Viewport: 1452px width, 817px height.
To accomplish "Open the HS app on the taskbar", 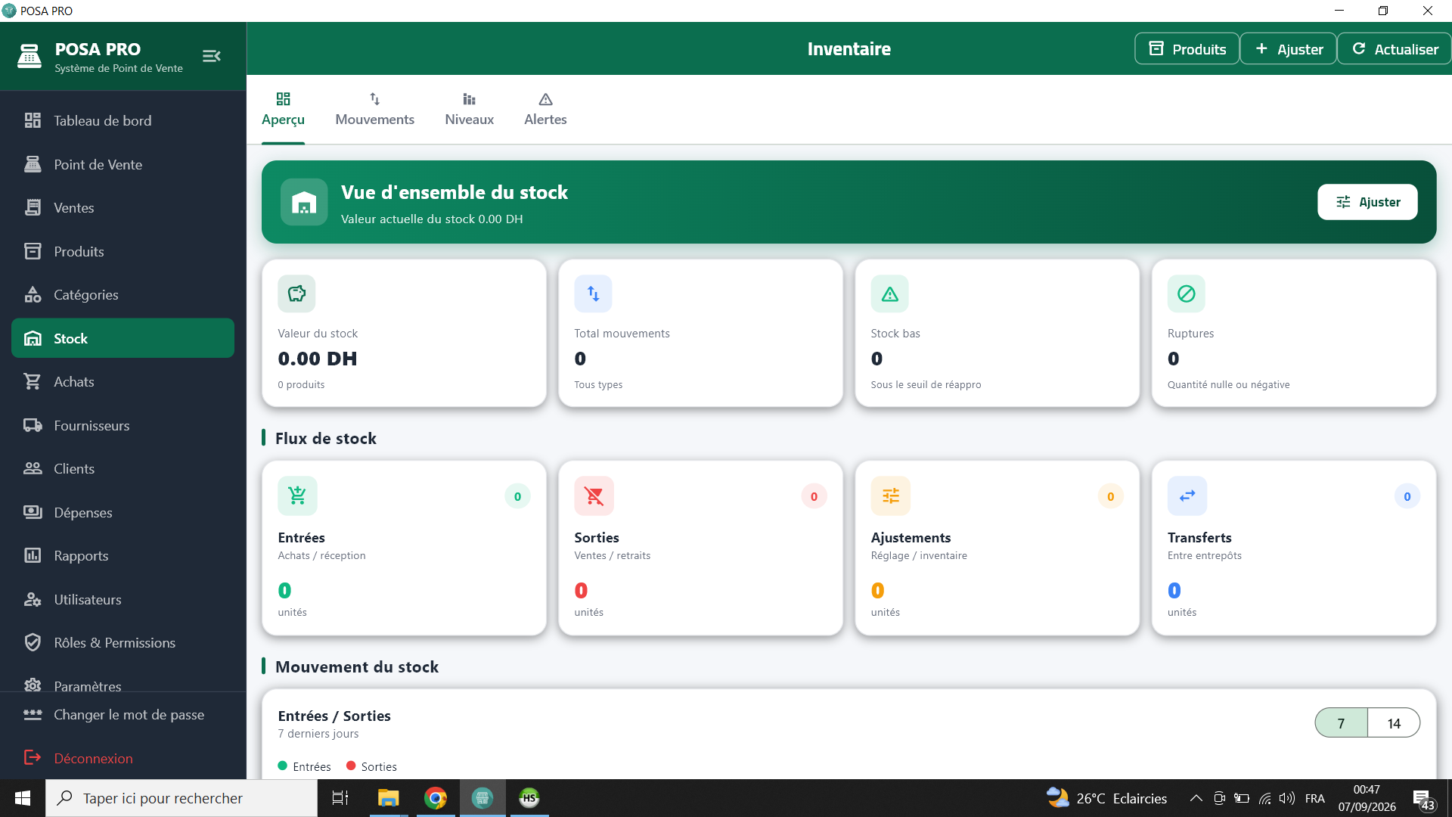I will click(x=529, y=798).
